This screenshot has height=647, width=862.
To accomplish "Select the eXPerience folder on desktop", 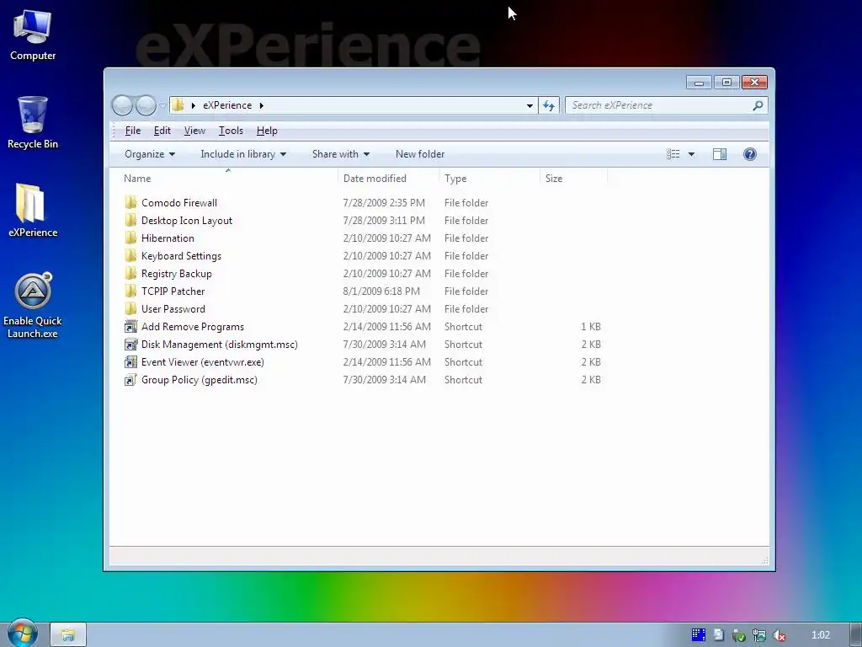I will (33, 211).
